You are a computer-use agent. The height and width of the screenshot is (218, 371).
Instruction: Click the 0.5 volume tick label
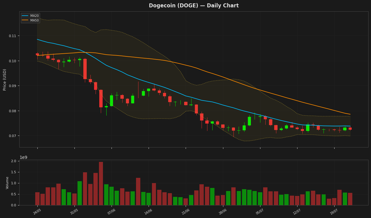(14, 194)
